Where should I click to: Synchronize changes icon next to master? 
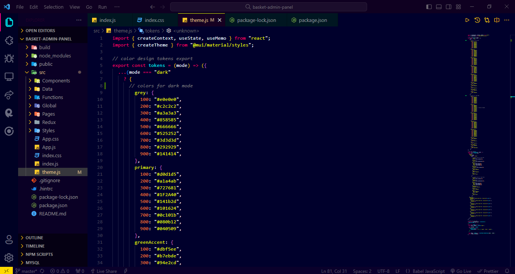pyautogui.click(x=42, y=271)
